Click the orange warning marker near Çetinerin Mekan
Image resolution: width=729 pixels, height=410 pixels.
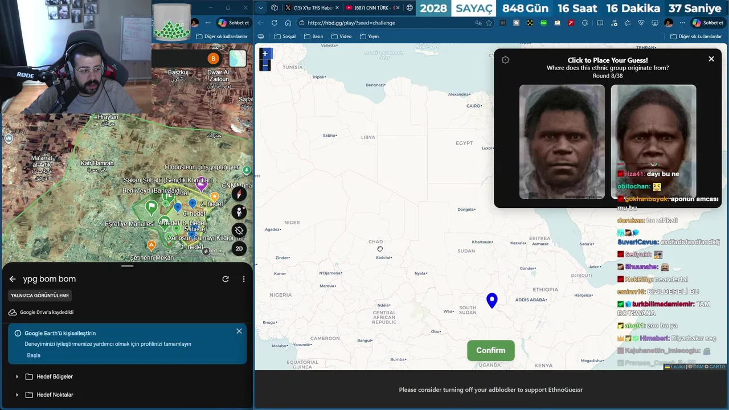(x=151, y=245)
